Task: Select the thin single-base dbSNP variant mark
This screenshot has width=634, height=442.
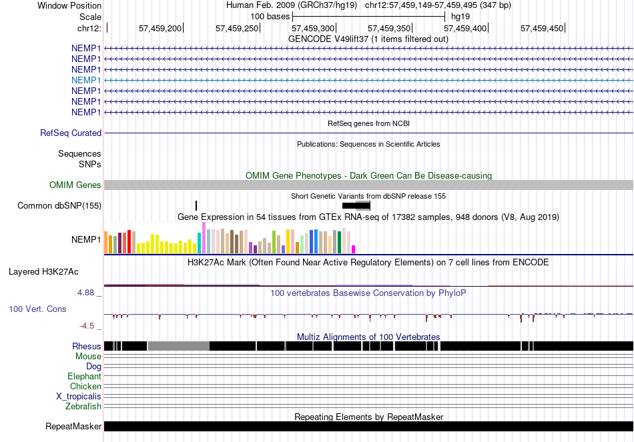Action: click(x=196, y=205)
